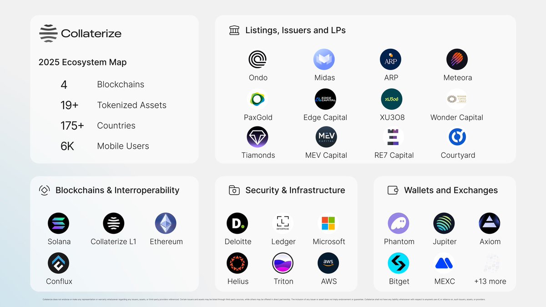The height and width of the screenshot is (307, 546).
Task: Open the Triton logo
Action: pyautogui.click(x=283, y=263)
